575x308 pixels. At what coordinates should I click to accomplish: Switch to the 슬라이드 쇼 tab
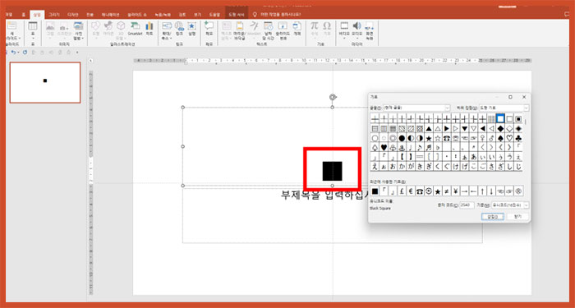coord(137,15)
